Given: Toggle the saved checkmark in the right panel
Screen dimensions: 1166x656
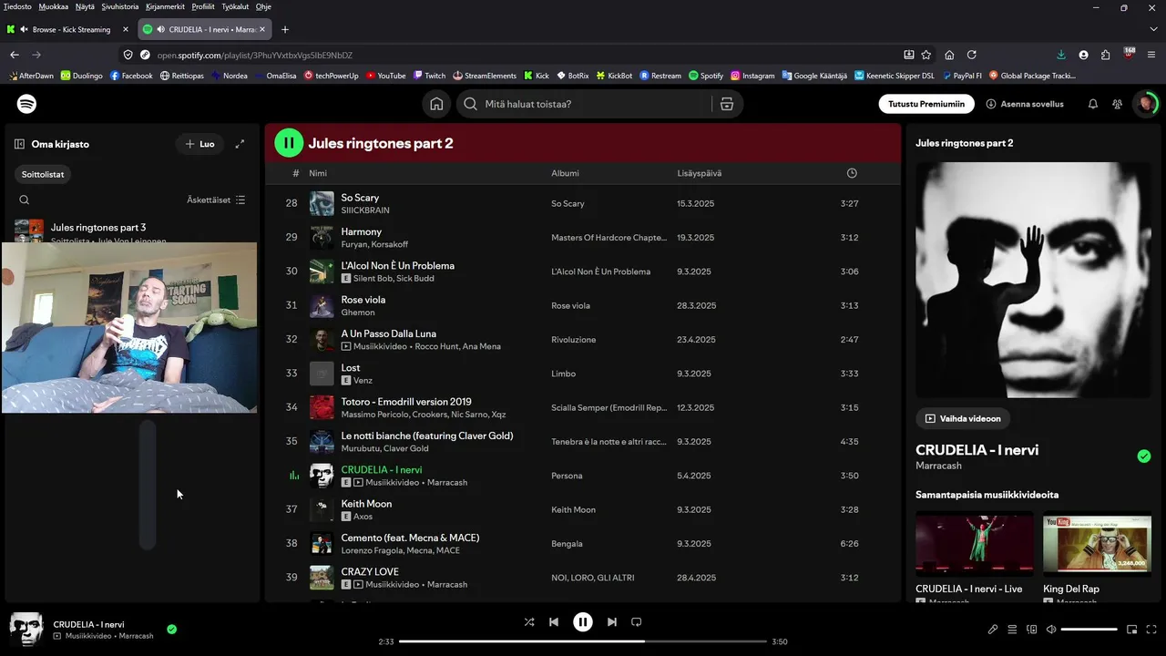Looking at the screenshot, I should pyautogui.click(x=1144, y=456).
